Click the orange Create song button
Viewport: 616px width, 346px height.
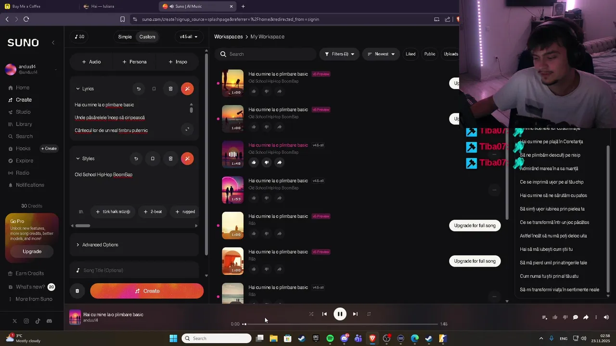[147, 291]
